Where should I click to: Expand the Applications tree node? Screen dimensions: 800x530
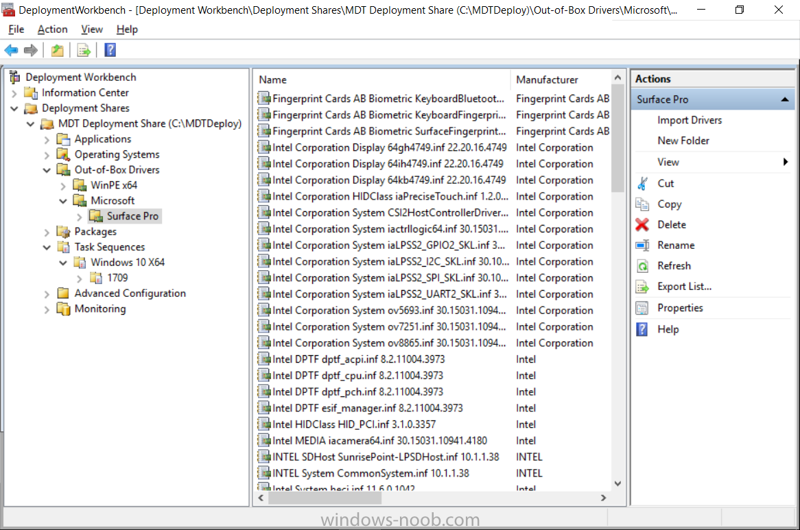pyautogui.click(x=47, y=140)
